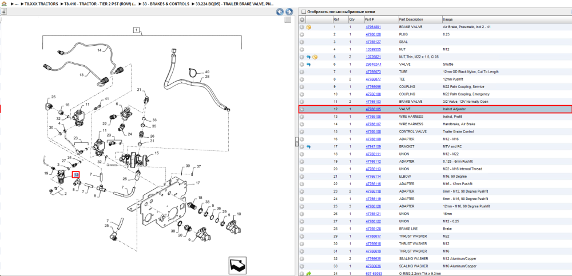
Task: Click callout 15 next to the control valve drawing
Action: pyautogui.click(x=157, y=154)
